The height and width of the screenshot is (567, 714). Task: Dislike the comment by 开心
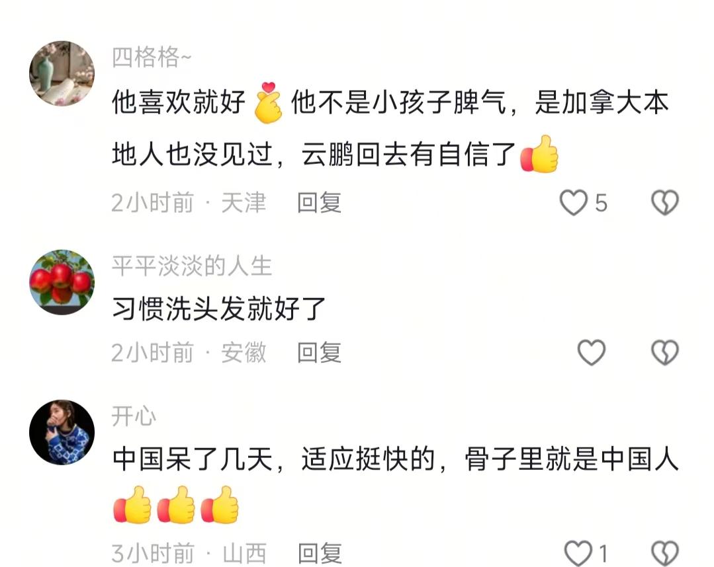[665, 553]
